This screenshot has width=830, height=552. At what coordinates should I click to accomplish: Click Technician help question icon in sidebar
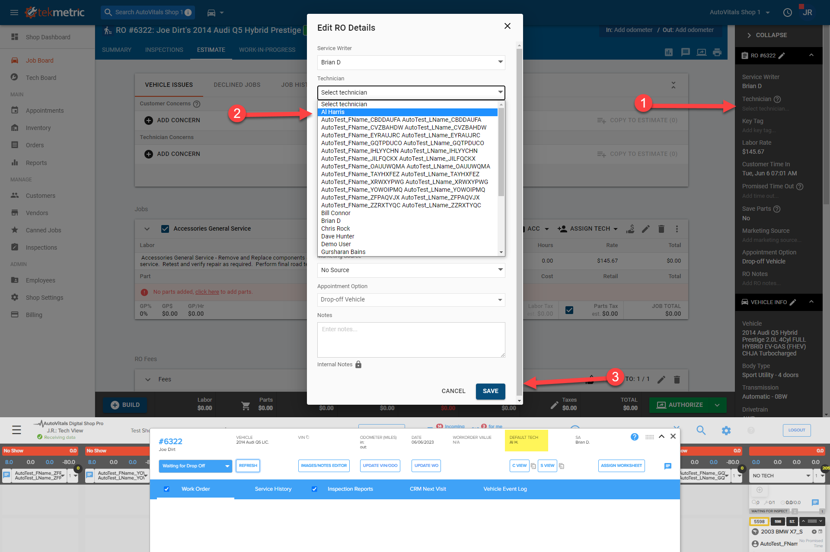click(x=777, y=99)
